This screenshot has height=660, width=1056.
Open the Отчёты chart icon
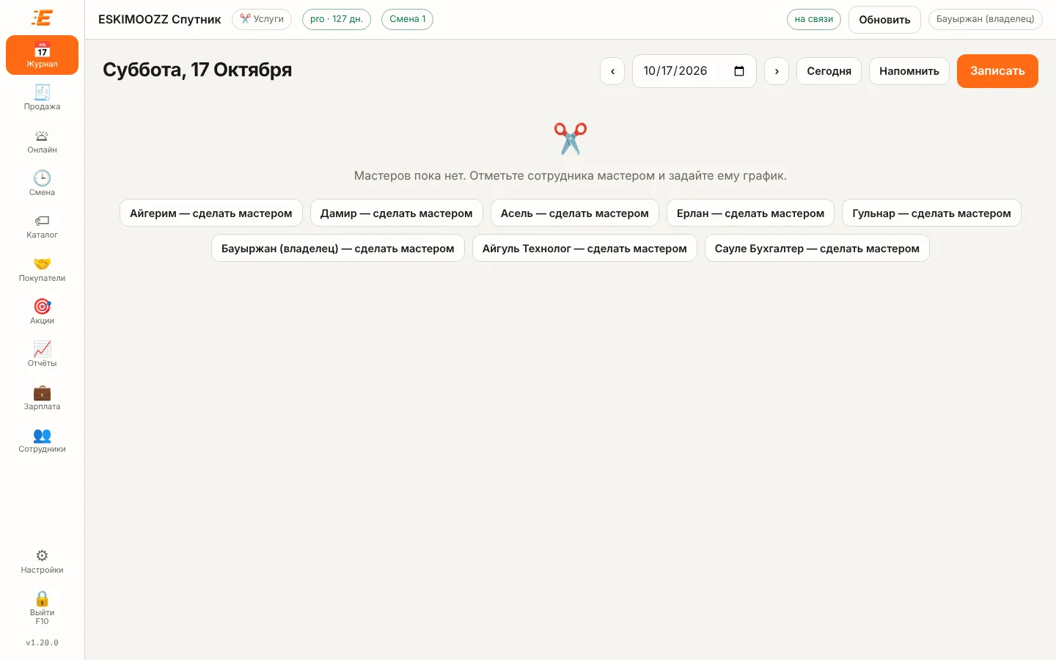pyautogui.click(x=42, y=354)
